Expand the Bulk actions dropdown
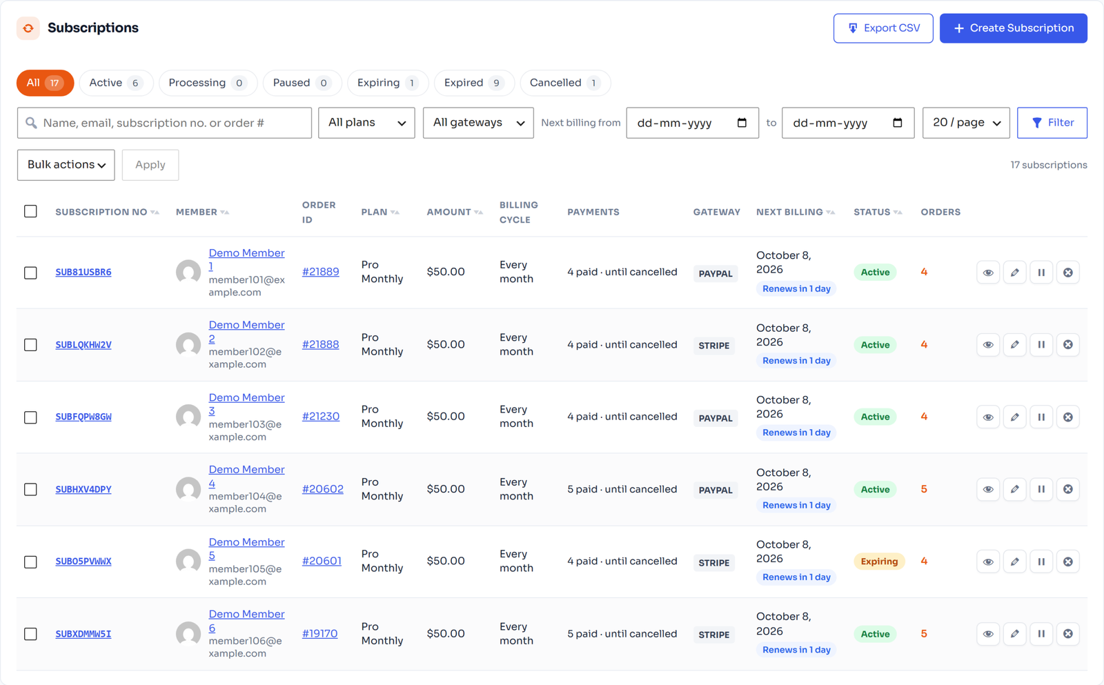The height and width of the screenshot is (685, 1104). coord(66,165)
